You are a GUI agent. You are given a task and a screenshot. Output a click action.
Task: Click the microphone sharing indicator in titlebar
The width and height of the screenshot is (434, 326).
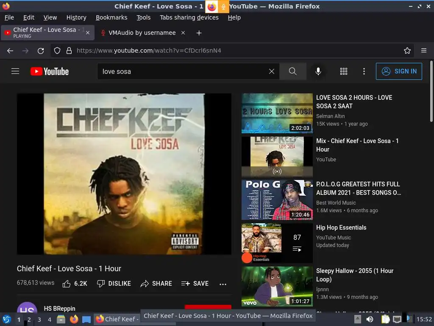(x=223, y=7)
